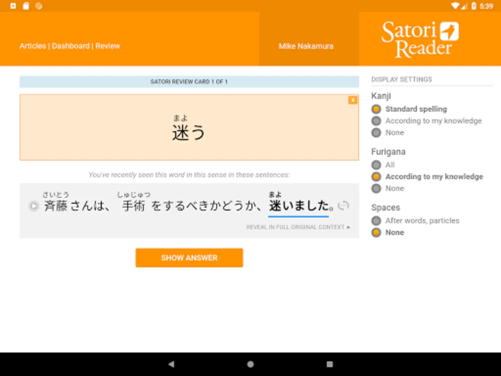The height and width of the screenshot is (376, 501).
Task: Click the Show Answer button
Action: point(189,258)
